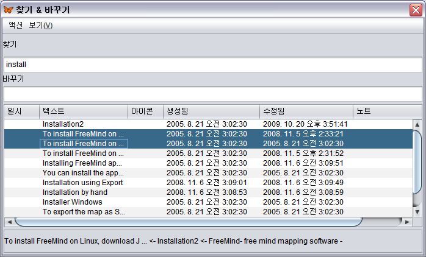
Task: Click the horizontal scrollbar thumb
Action: (x=189, y=222)
